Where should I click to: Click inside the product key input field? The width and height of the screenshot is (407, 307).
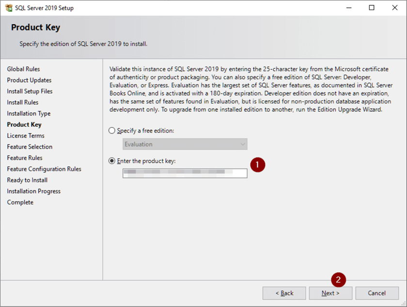tap(185, 173)
